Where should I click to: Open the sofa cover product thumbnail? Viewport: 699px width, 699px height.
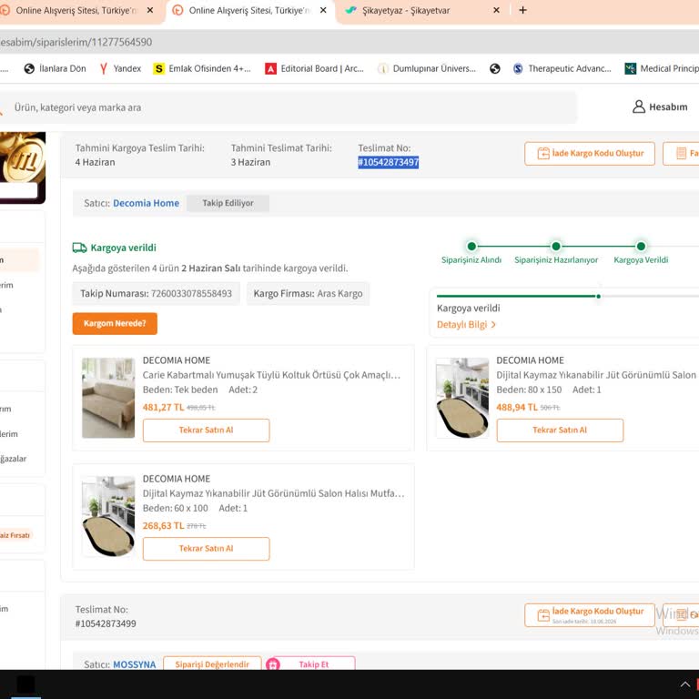pos(108,398)
